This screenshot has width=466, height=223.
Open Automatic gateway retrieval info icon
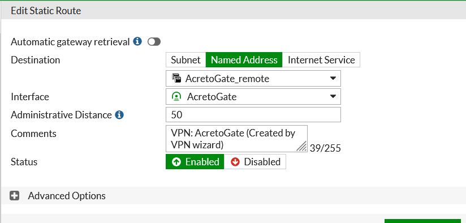pyautogui.click(x=137, y=41)
